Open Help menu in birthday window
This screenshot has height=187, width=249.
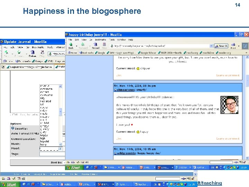point(131,39)
